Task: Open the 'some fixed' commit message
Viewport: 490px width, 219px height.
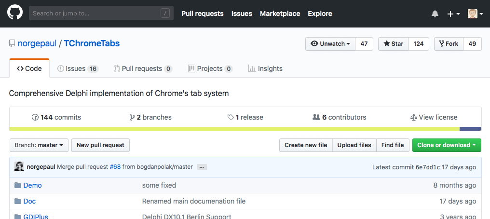Action: point(159,185)
